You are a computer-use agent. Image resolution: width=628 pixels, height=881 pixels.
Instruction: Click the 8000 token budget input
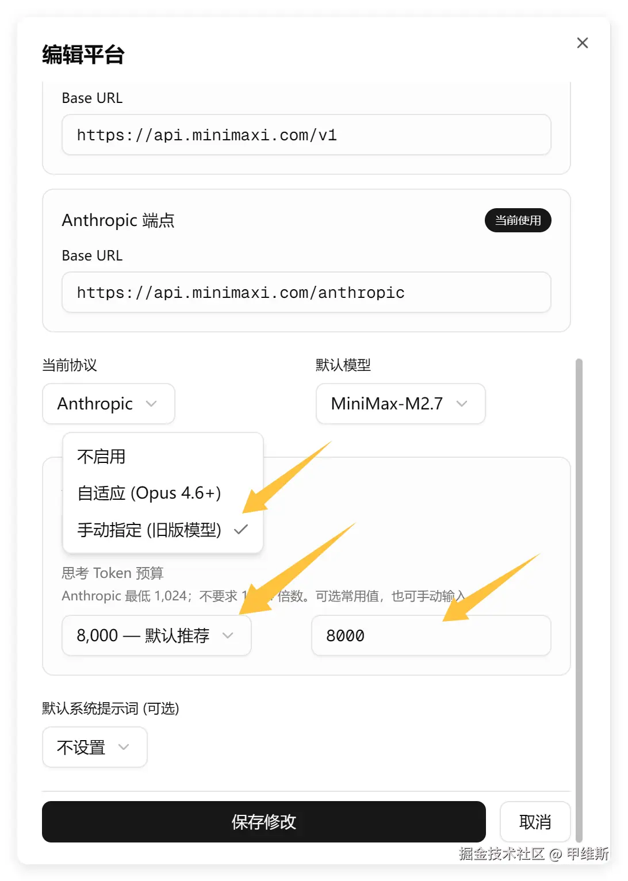pyautogui.click(x=431, y=635)
